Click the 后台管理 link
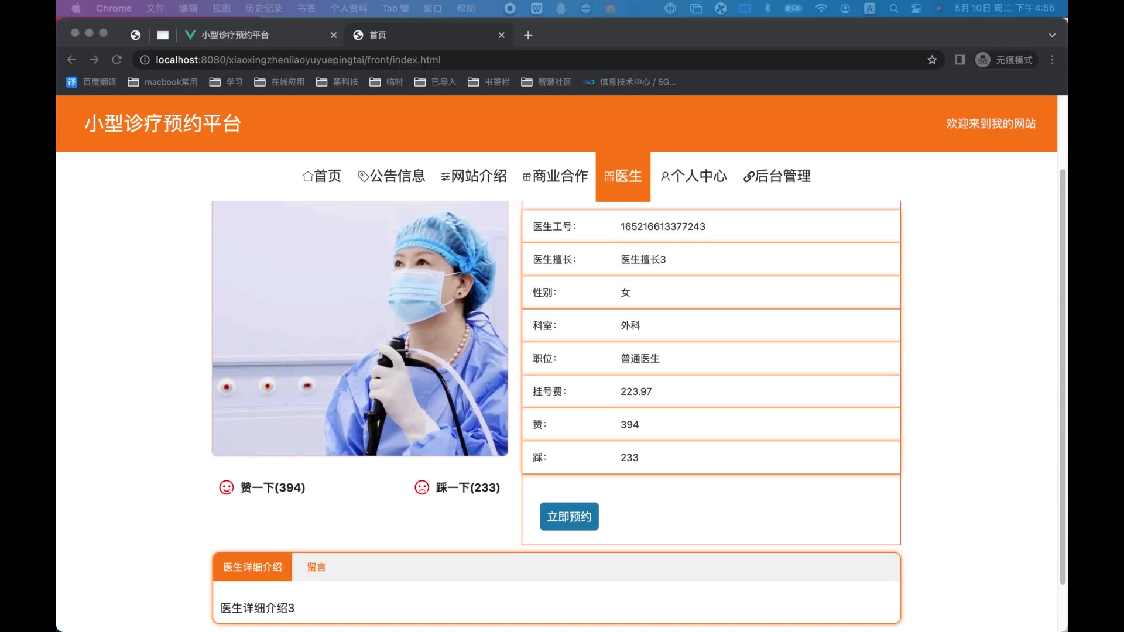Screen dimensions: 1124x632 coord(777,176)
